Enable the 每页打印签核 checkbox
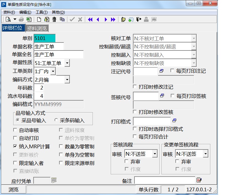 tap(172, 96)
